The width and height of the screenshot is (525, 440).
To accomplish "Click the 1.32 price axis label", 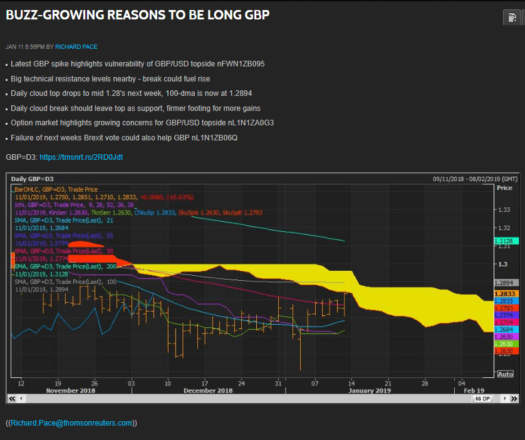I will click(x=504, y=228).
